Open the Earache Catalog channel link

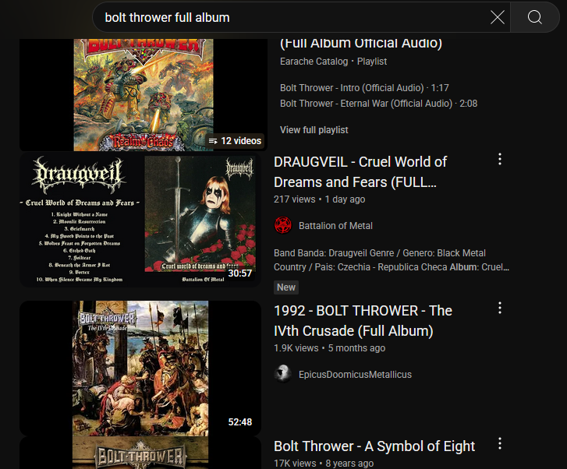point(314,62)
